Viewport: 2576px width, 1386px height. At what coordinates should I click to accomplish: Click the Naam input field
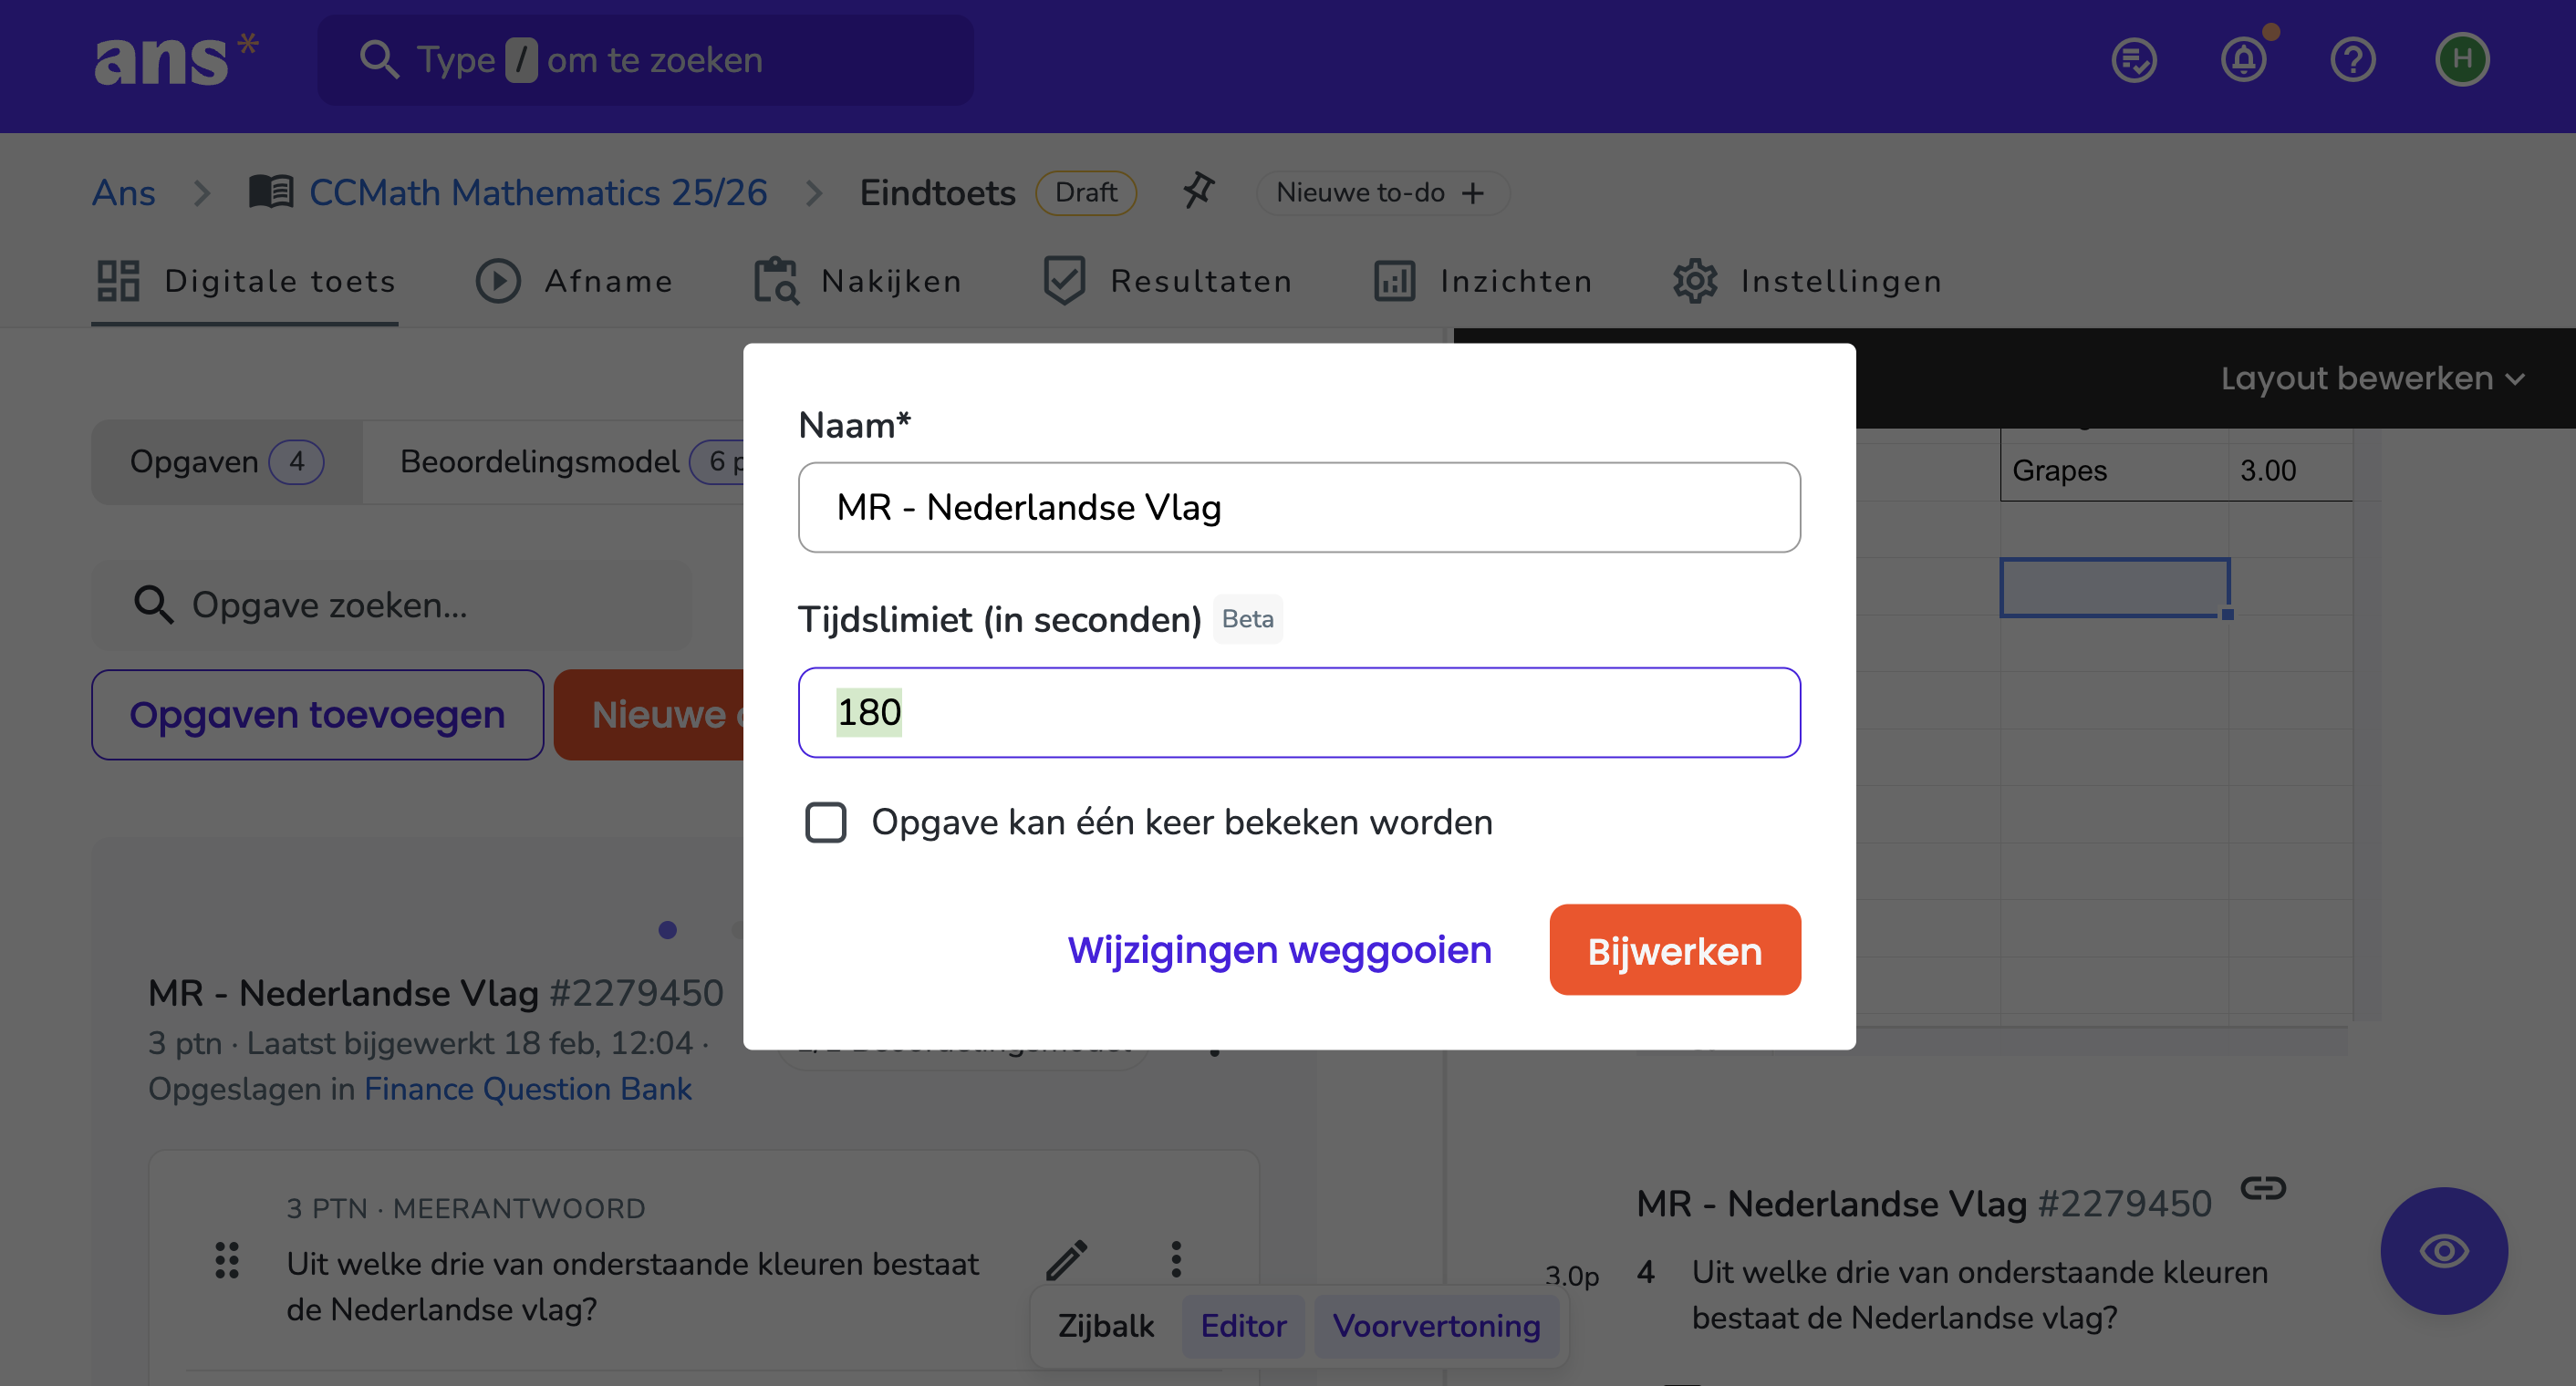pyautogui.click(x=1299, y=508)
